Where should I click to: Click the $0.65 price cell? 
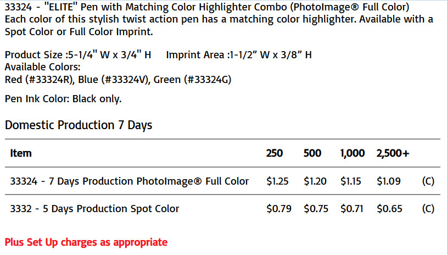(x=389, y=209)
